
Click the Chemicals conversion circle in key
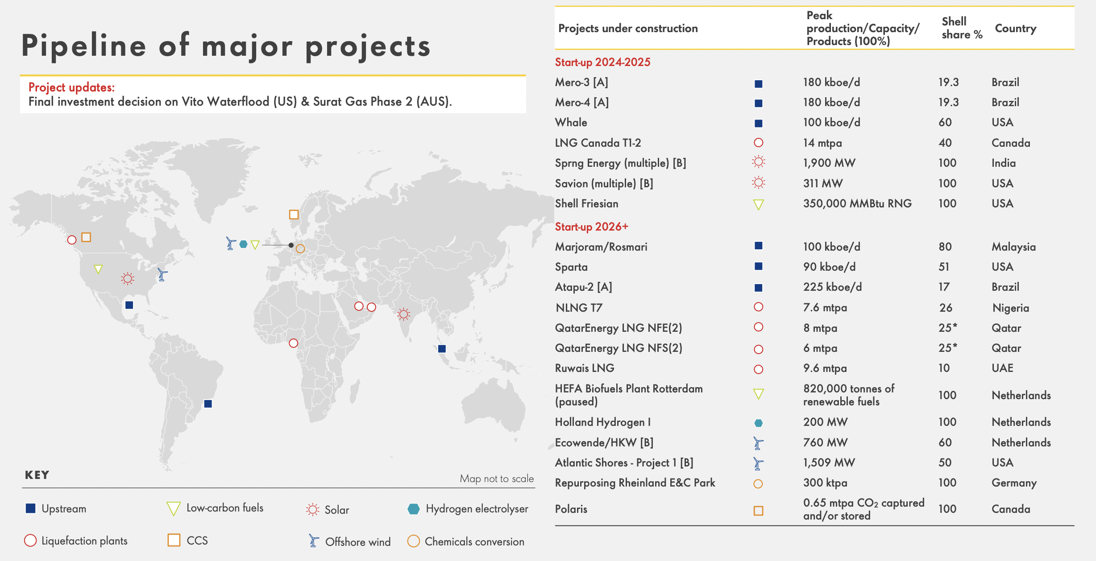tap(413, 541)
